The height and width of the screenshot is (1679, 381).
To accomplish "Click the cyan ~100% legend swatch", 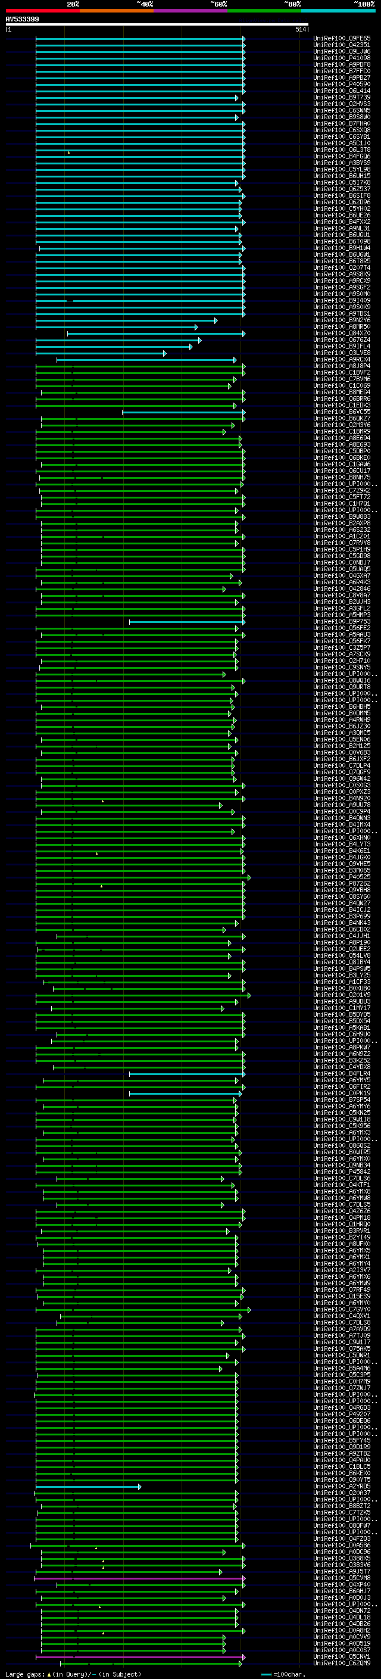I will 338,11.
